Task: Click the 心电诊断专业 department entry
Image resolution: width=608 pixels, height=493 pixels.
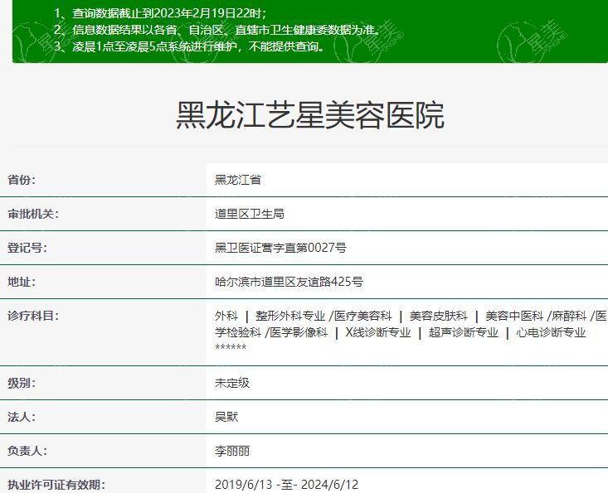Action: click(x=551, y=332)
